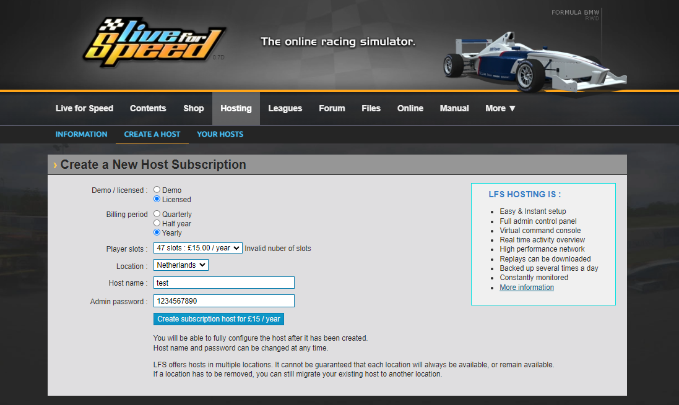Switch to the Information tab
This screenshot has height=405, width=679.
(x=82, y=134)
